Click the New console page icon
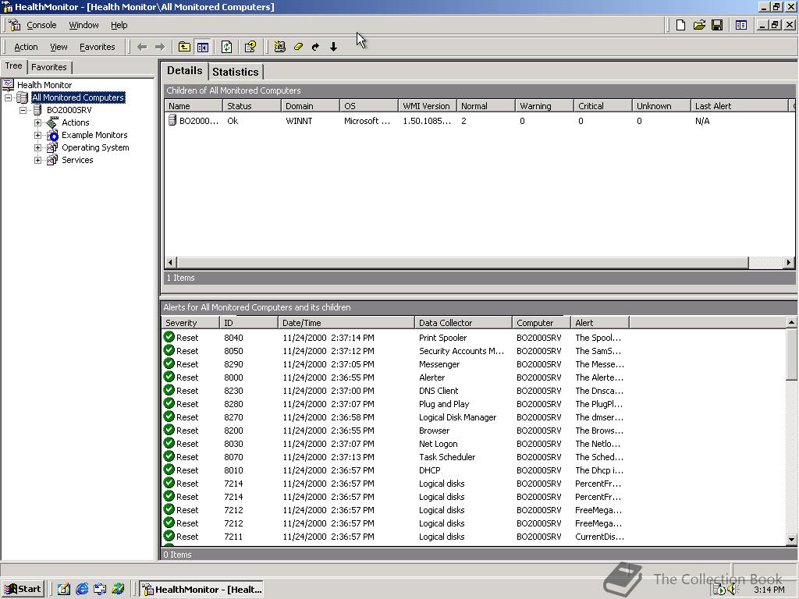Image resolution: width=799 pixels, height=599 pixels. (x=680, y=25)
